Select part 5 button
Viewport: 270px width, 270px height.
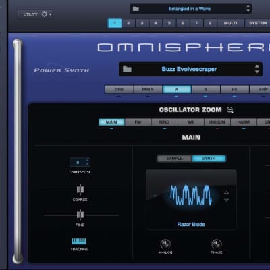169,23
